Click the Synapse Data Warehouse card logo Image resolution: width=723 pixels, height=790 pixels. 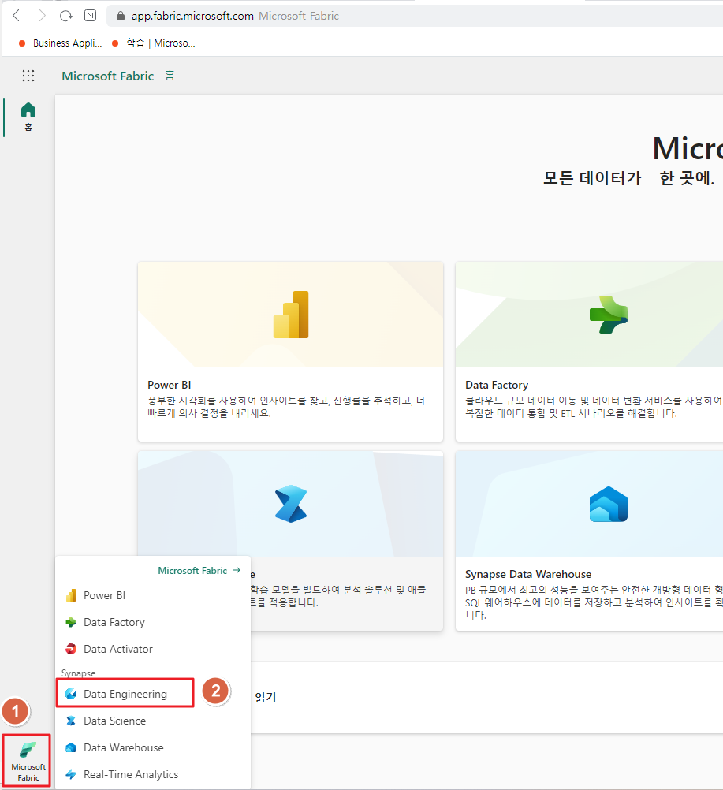coord(609,504)
